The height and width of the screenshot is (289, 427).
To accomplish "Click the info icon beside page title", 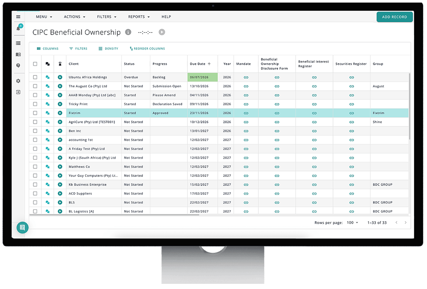I will pyautogui.click(x=128, y=32).
